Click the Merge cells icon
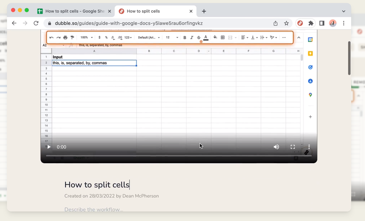 pyautogui.click(x=230, y=38)
